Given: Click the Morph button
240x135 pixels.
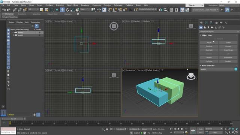Looking at the screenshot, I should pos(209,42).
